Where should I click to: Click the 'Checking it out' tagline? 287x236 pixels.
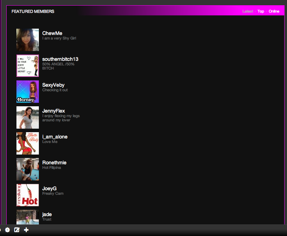coord(55,90)
